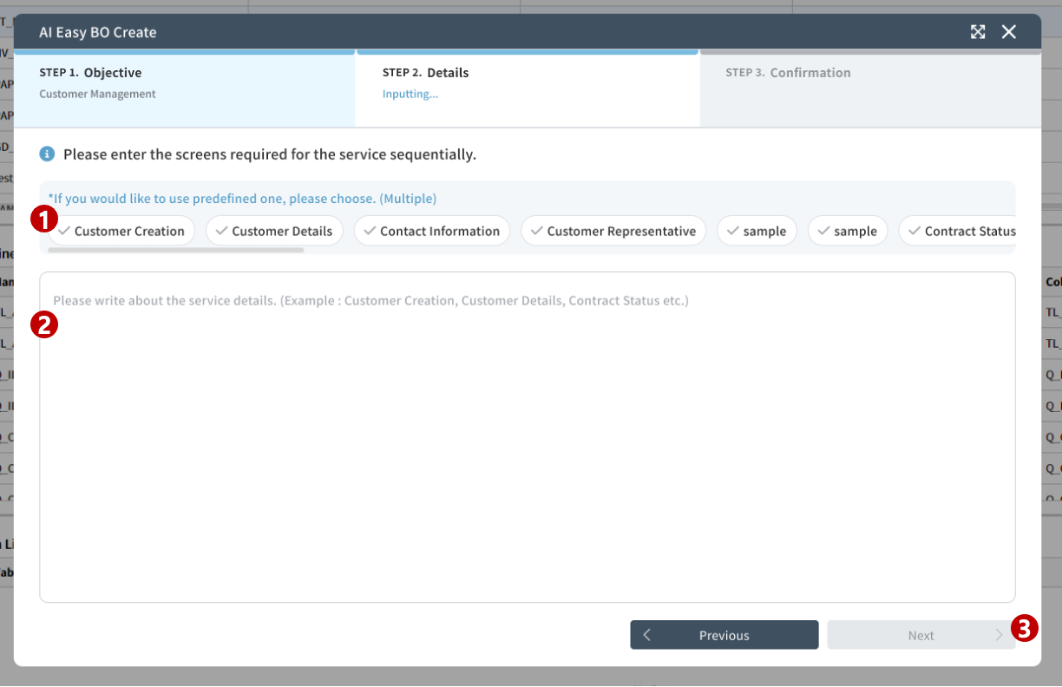This screenshot has width=1062, height=687.
Task: Click the predefined chips horizontal scrollbar
Action: click(176, 250)
